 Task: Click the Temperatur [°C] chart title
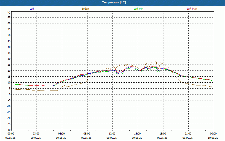[114, 3]
